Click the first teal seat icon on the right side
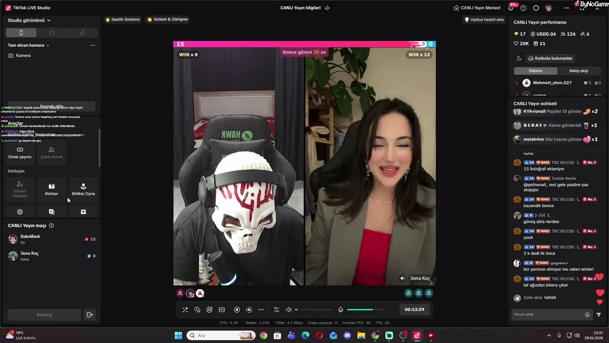This screenshot has width=609, height=343. pos(408,293)
